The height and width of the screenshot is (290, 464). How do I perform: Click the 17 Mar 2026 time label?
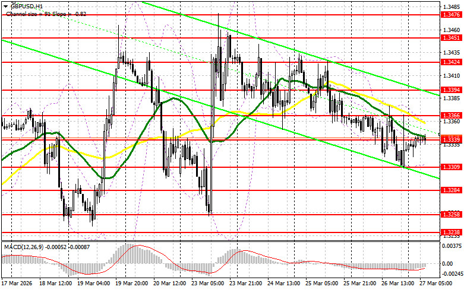pos(17,283)
